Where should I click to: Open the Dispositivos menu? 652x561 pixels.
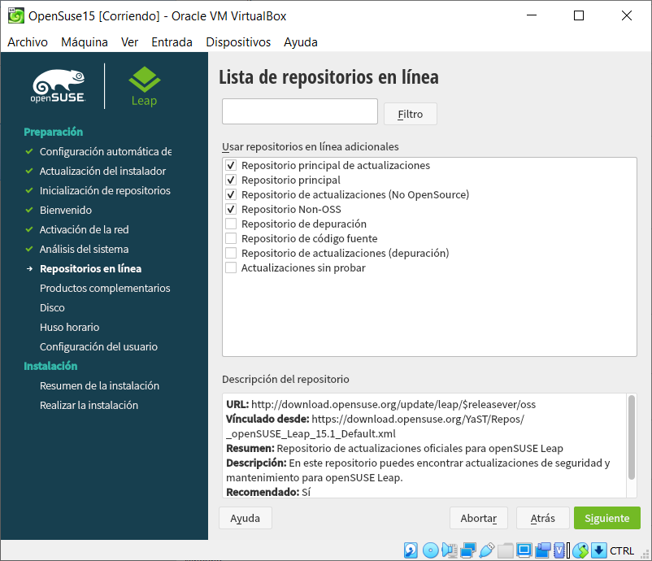(x=238, y=42)
